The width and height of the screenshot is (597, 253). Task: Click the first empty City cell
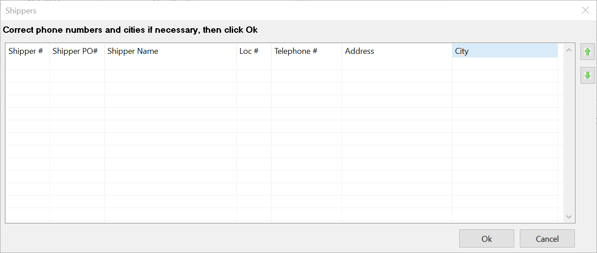(x=504, y=64)
